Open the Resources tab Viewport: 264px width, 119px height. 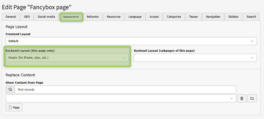point(114,17)
